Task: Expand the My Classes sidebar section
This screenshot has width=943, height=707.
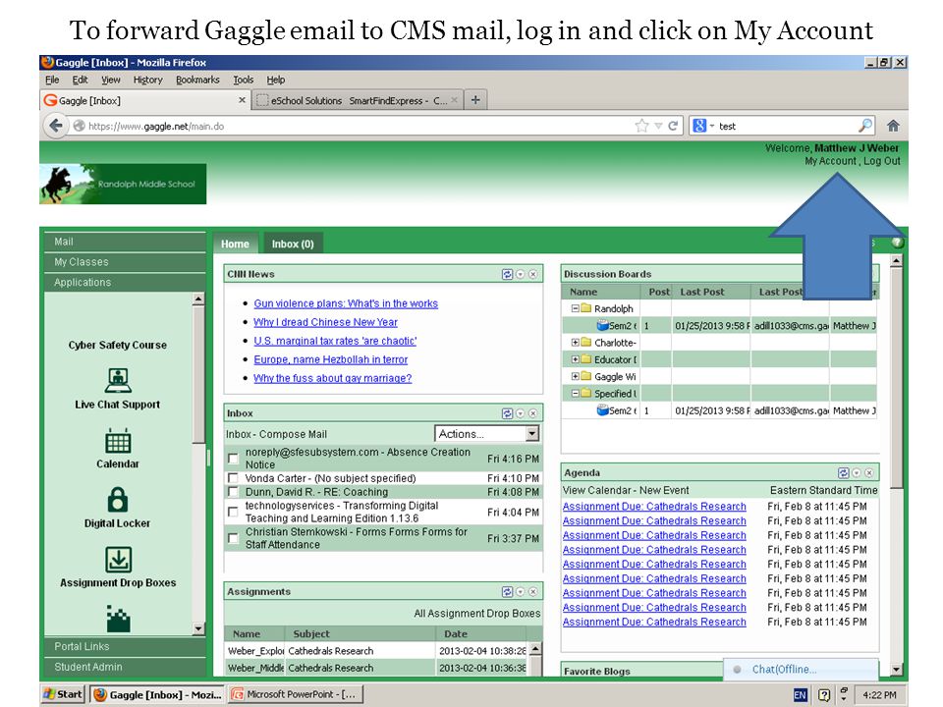Action: (x=125, y=262)
